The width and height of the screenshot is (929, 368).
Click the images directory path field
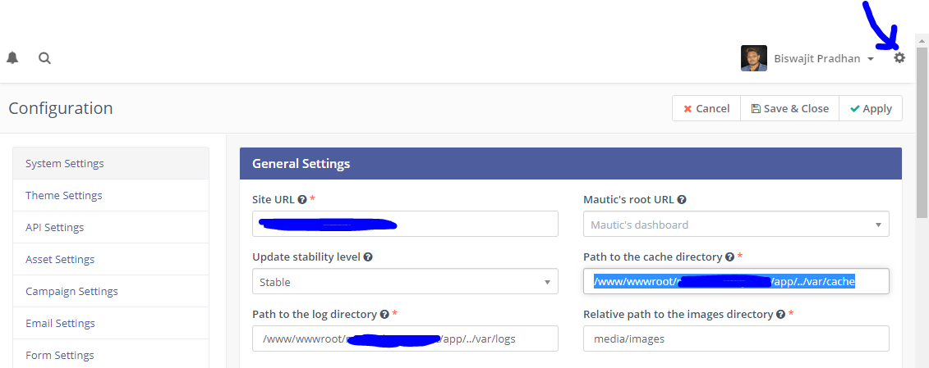click(735, 338)
